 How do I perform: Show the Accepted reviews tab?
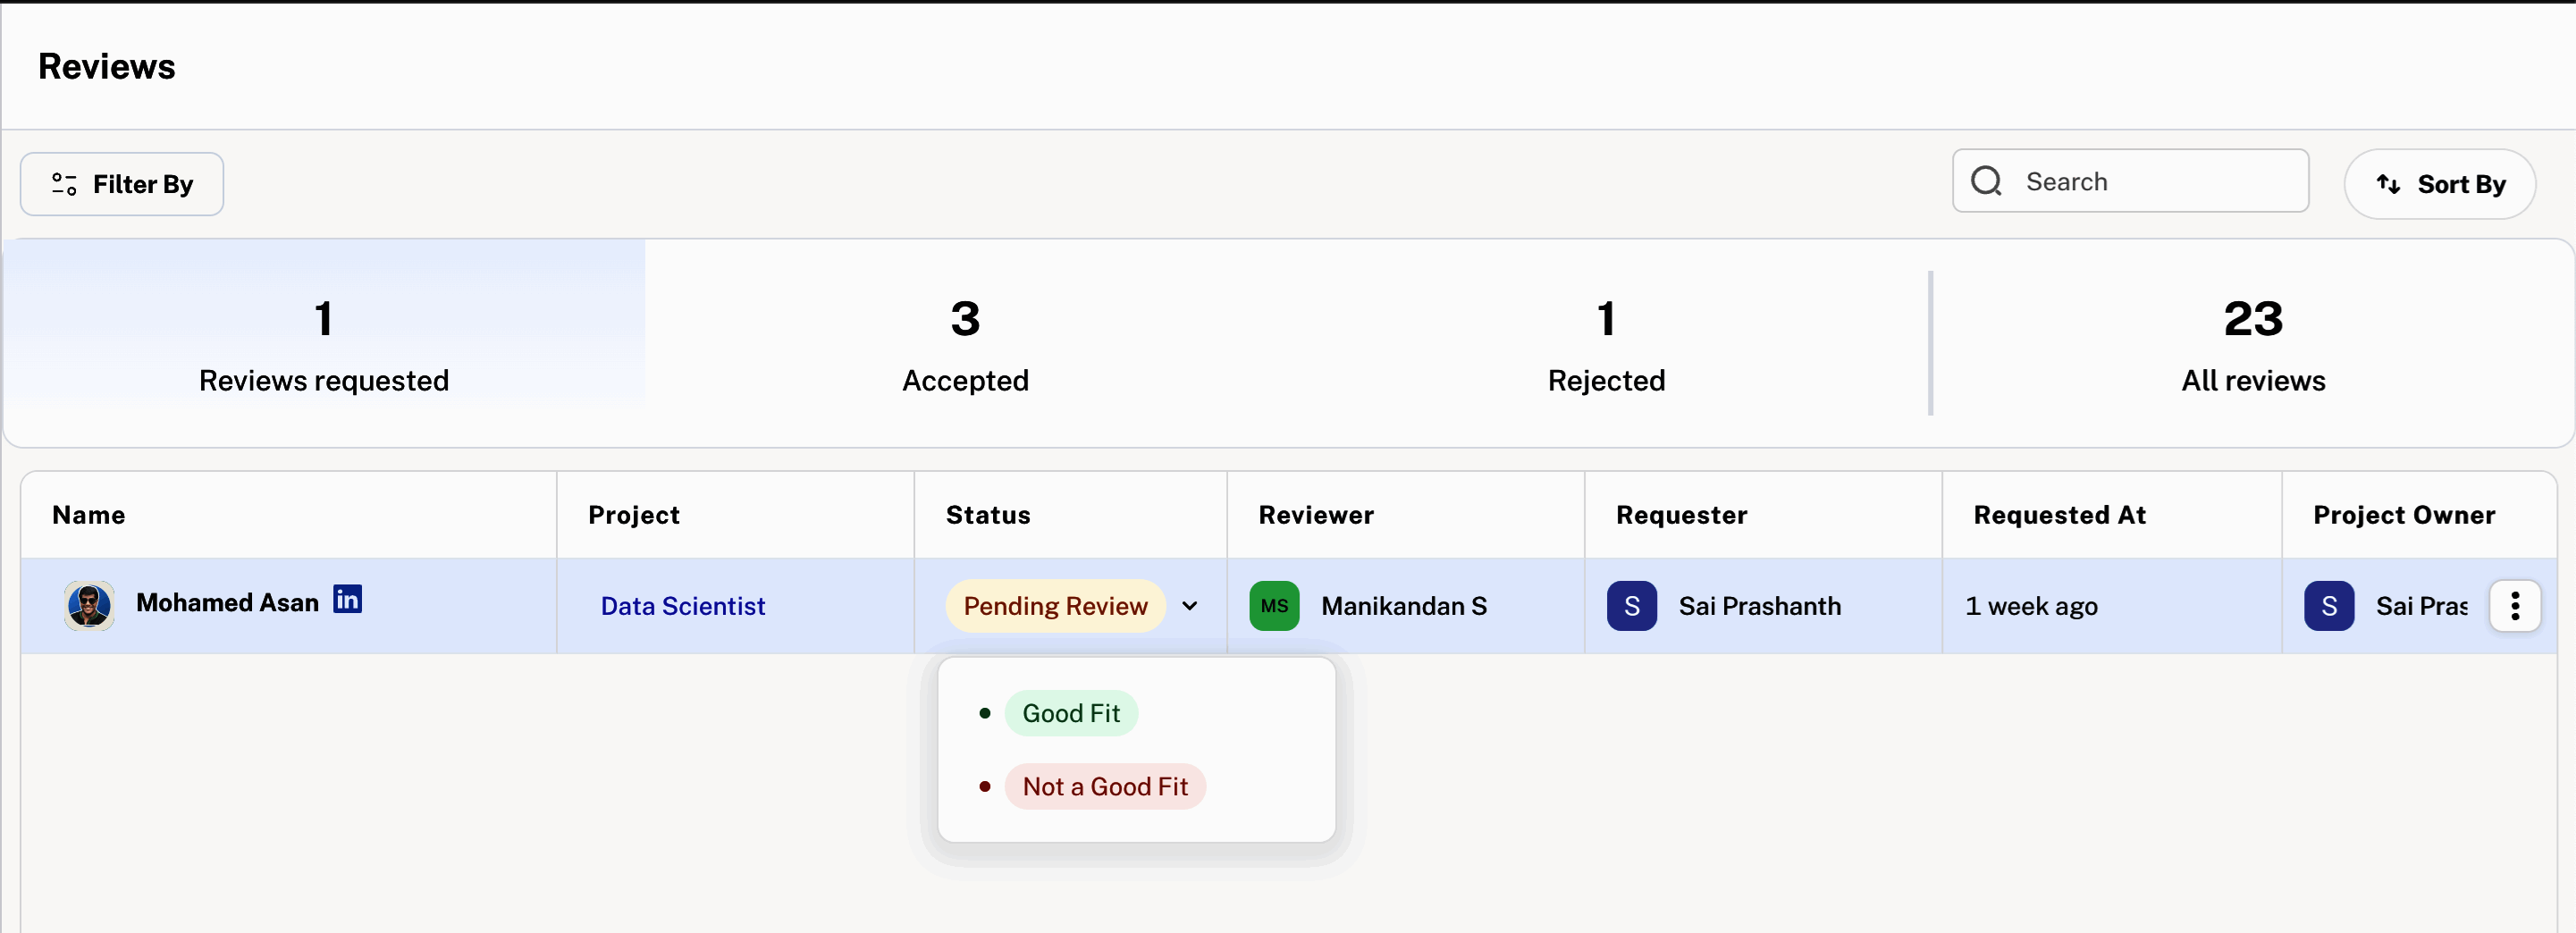(965, 343)
